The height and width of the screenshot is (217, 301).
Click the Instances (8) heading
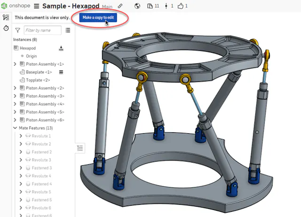[25, 40]
